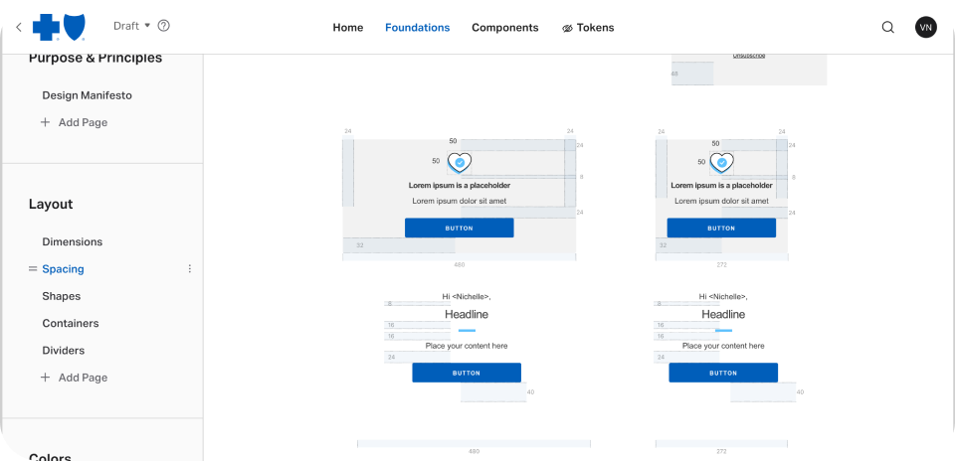Switch to the Home tab
Viewport: 955px width, 461px height.
[347, 28]
